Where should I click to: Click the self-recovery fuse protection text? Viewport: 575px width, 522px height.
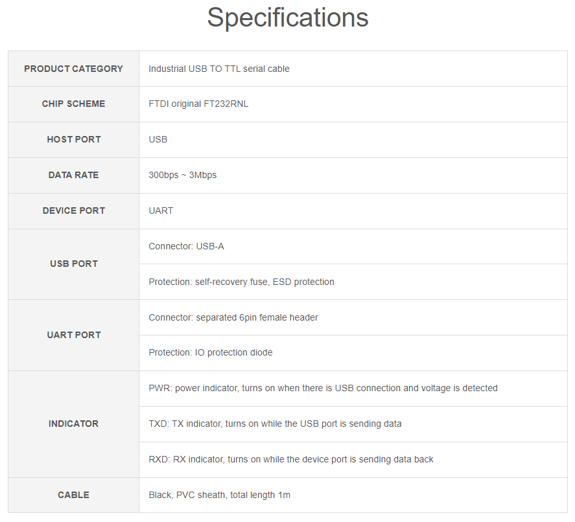[241, 282]
